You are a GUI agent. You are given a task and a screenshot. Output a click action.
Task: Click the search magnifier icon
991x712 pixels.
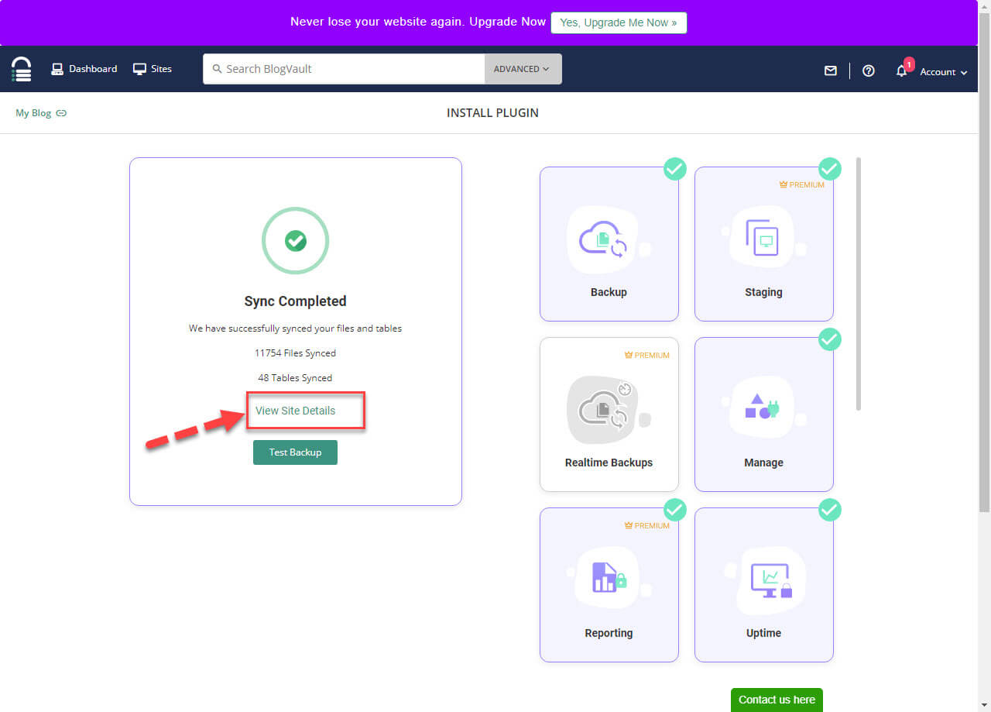click(217, 69)
